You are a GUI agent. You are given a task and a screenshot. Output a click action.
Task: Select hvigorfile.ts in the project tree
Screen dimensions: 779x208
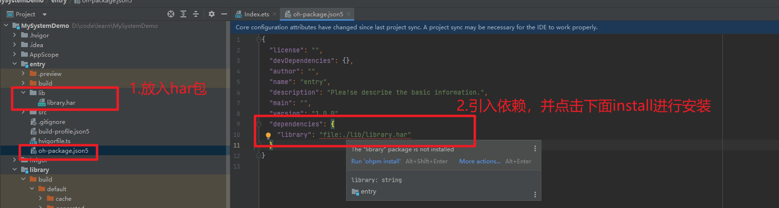pos(54,141)
